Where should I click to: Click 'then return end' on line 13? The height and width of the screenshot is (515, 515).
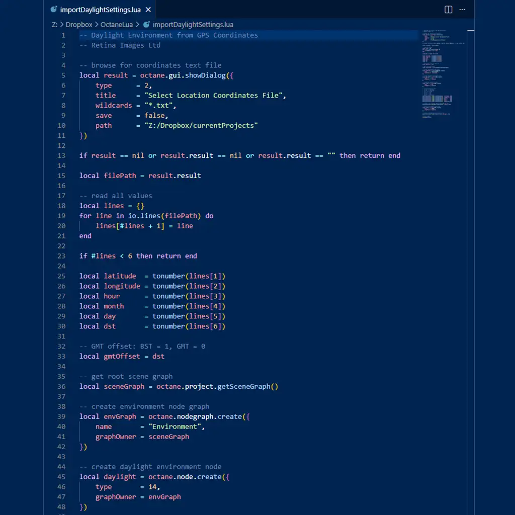(370, 156)
